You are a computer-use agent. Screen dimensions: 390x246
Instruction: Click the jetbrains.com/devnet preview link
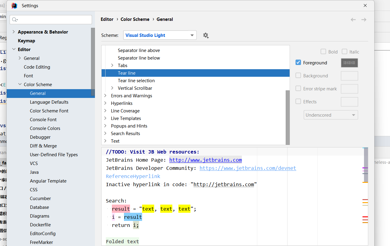click(x=248, y=168)
